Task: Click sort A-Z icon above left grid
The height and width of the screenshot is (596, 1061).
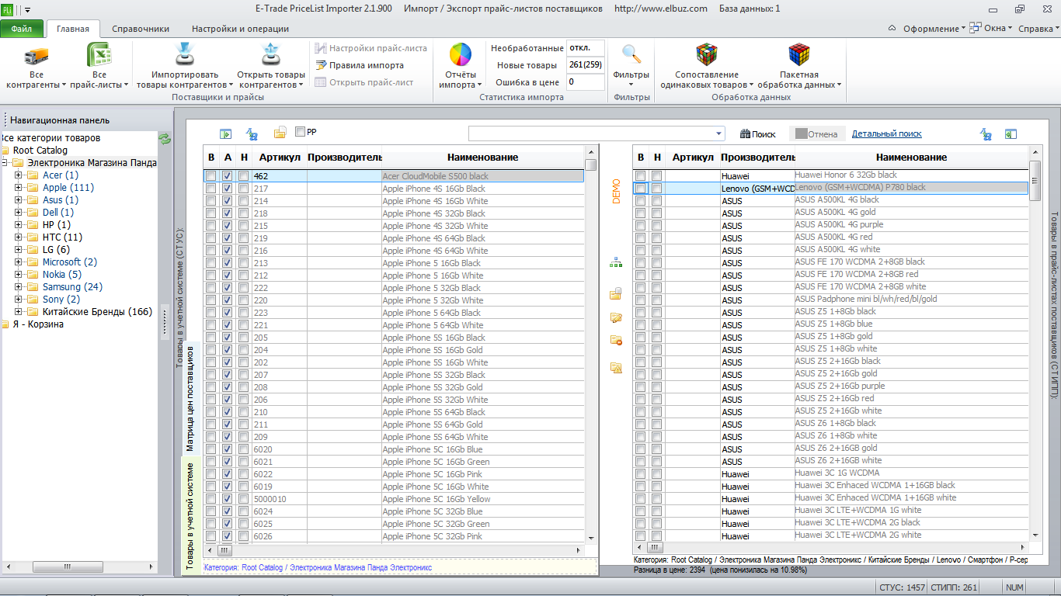Action: click(x=252, y=133)
